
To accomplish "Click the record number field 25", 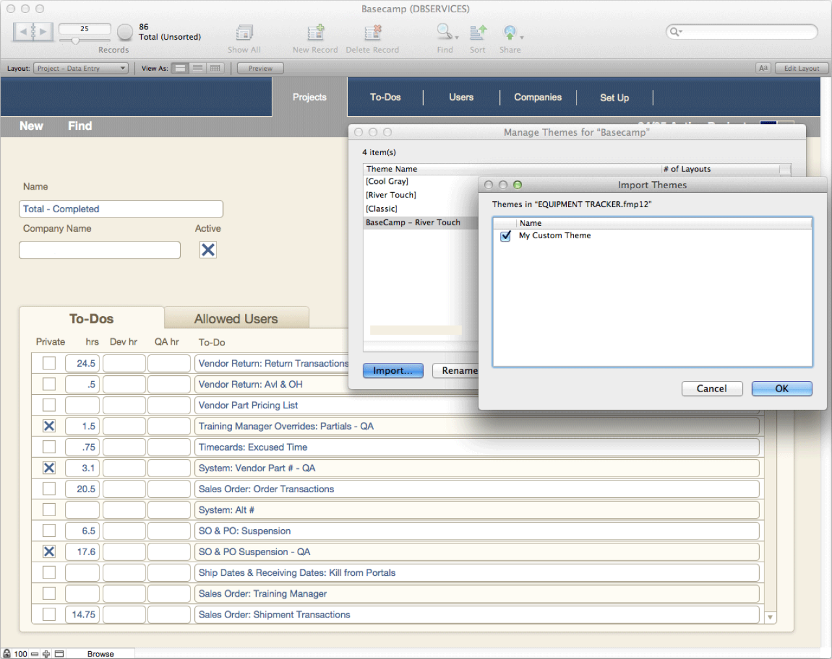I will point(84,29).
